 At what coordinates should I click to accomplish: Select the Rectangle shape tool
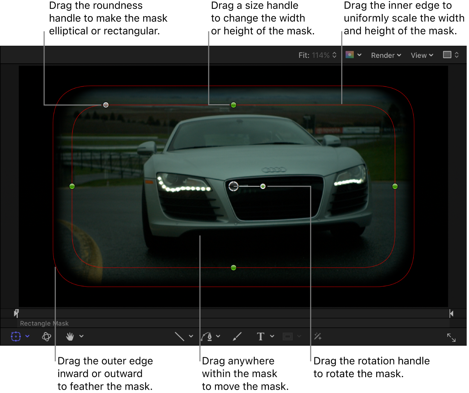click(x=288, y=336)
